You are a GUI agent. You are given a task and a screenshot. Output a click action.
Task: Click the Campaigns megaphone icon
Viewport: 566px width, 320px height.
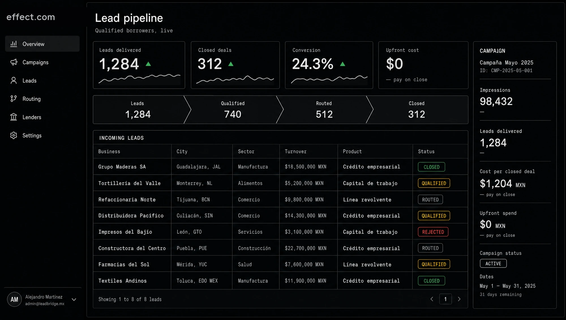[14, 62]
